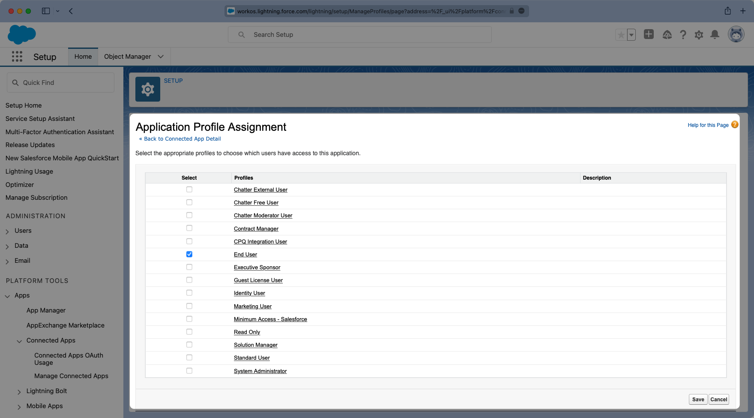Collapse the Apps section chevron

point(7,295)
